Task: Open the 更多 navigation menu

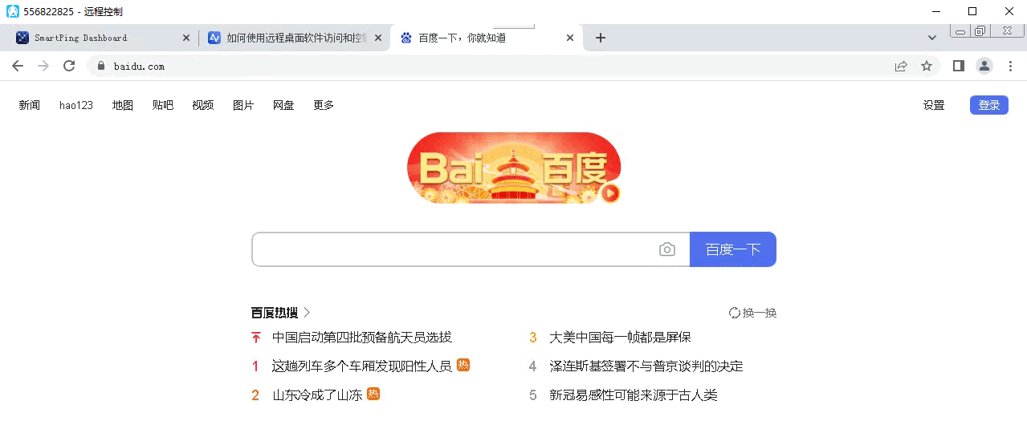Action: (324, 105)
